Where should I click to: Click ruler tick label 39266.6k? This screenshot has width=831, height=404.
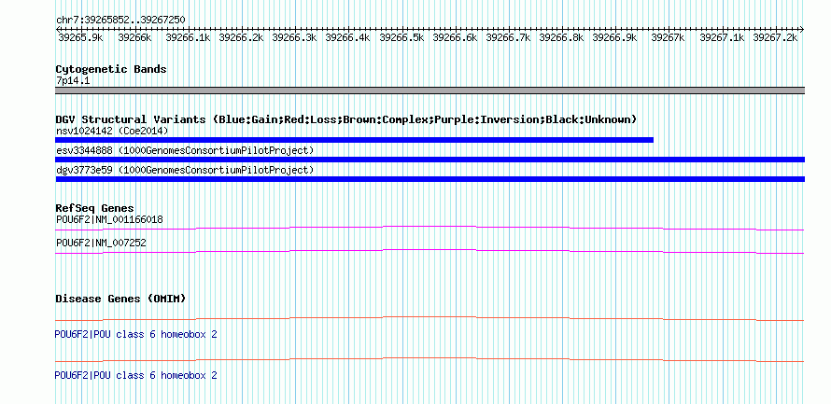[455, 37]
